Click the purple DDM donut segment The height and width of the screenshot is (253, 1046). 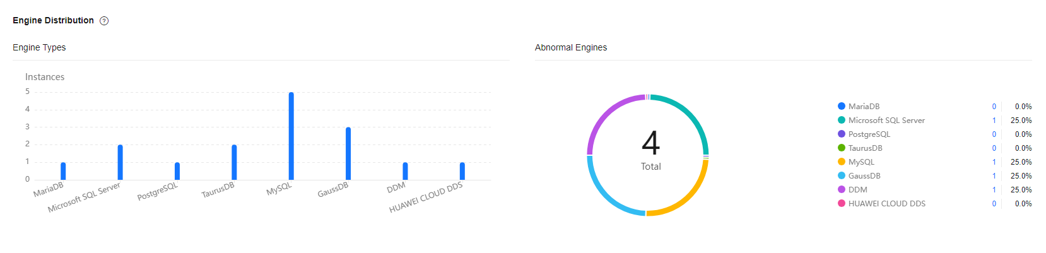pos(607,114)
